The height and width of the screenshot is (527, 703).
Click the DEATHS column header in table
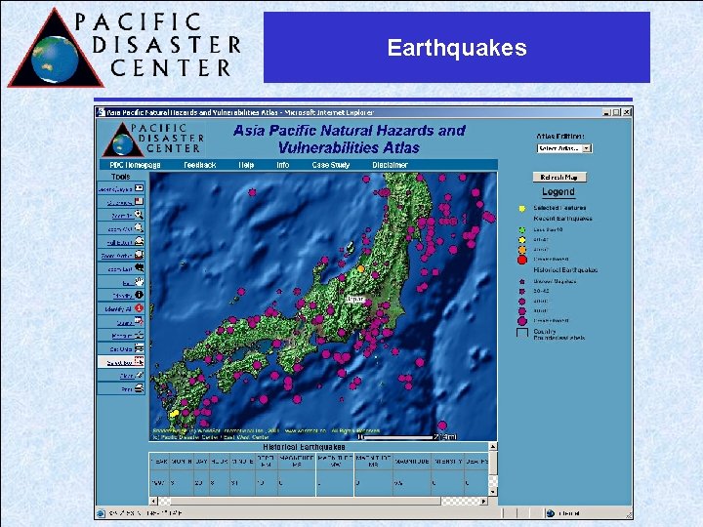[x=477, y=461]
